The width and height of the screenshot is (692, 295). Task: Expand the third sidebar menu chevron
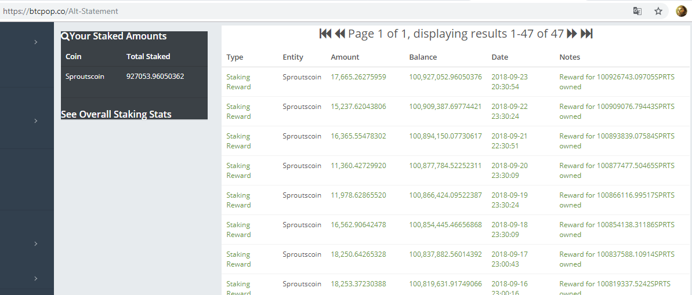point(36,243)
